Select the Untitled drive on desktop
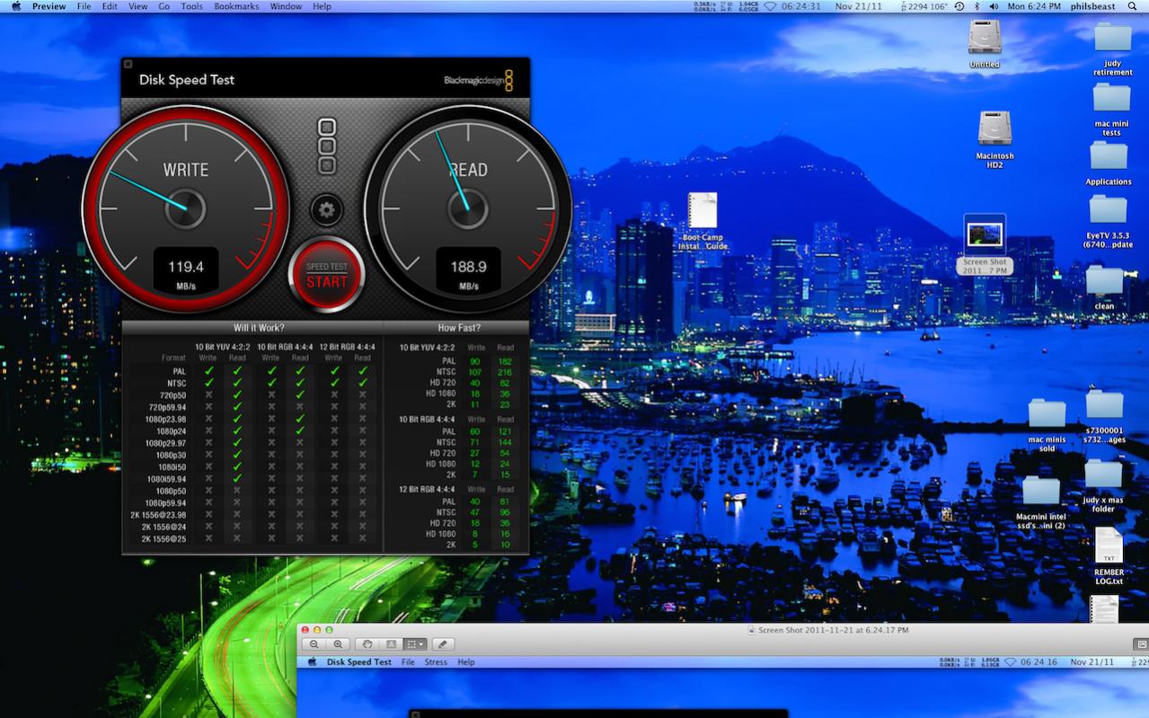Screen dimensions: 1149x718 (985, 43)
